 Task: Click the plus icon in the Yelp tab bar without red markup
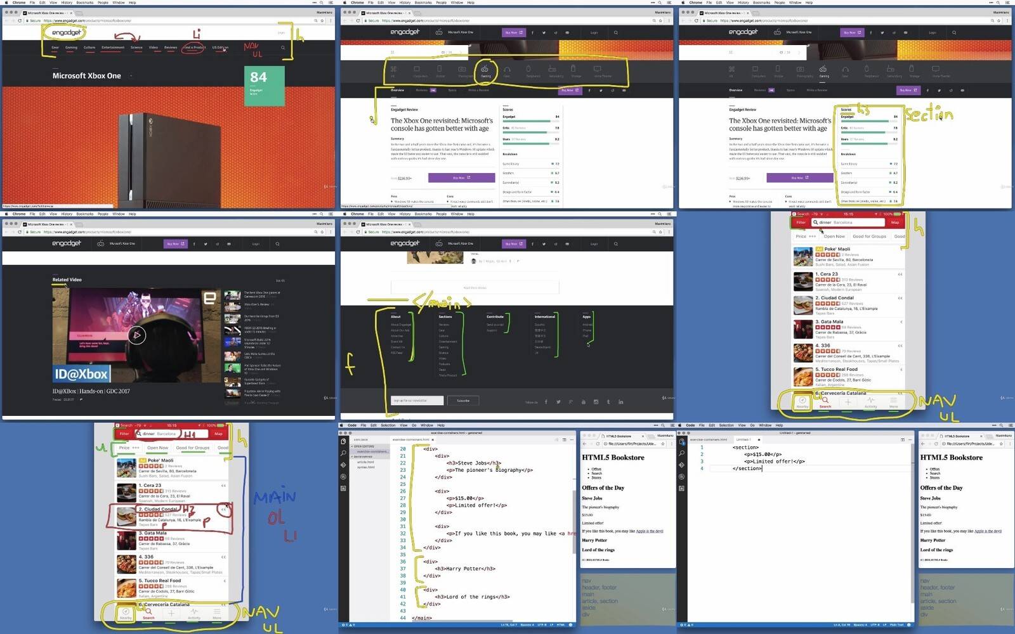pyautogui.click(x=848, y=402)
